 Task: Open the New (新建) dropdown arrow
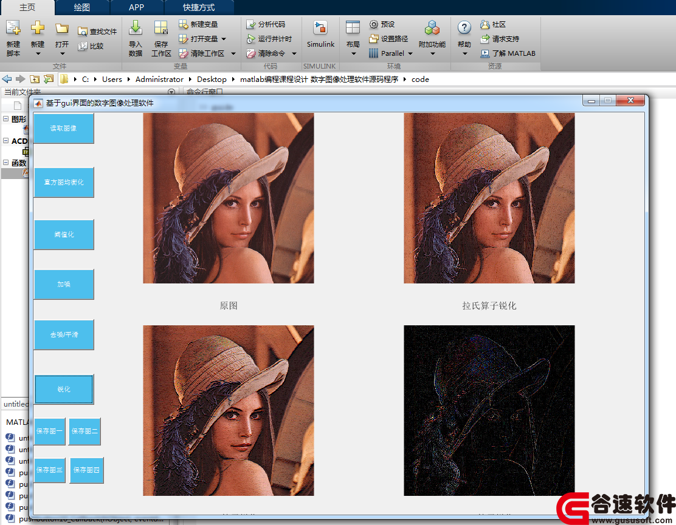[38, 54]
